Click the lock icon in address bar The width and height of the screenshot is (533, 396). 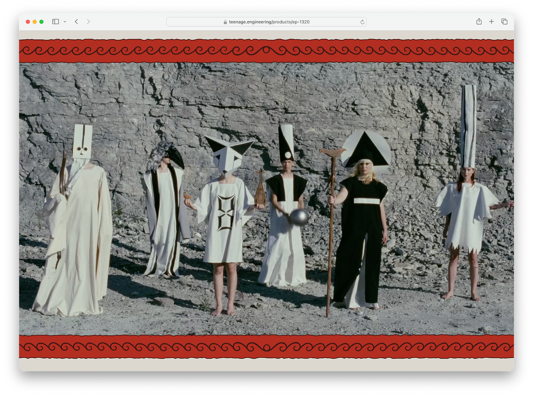pos(225,22)
